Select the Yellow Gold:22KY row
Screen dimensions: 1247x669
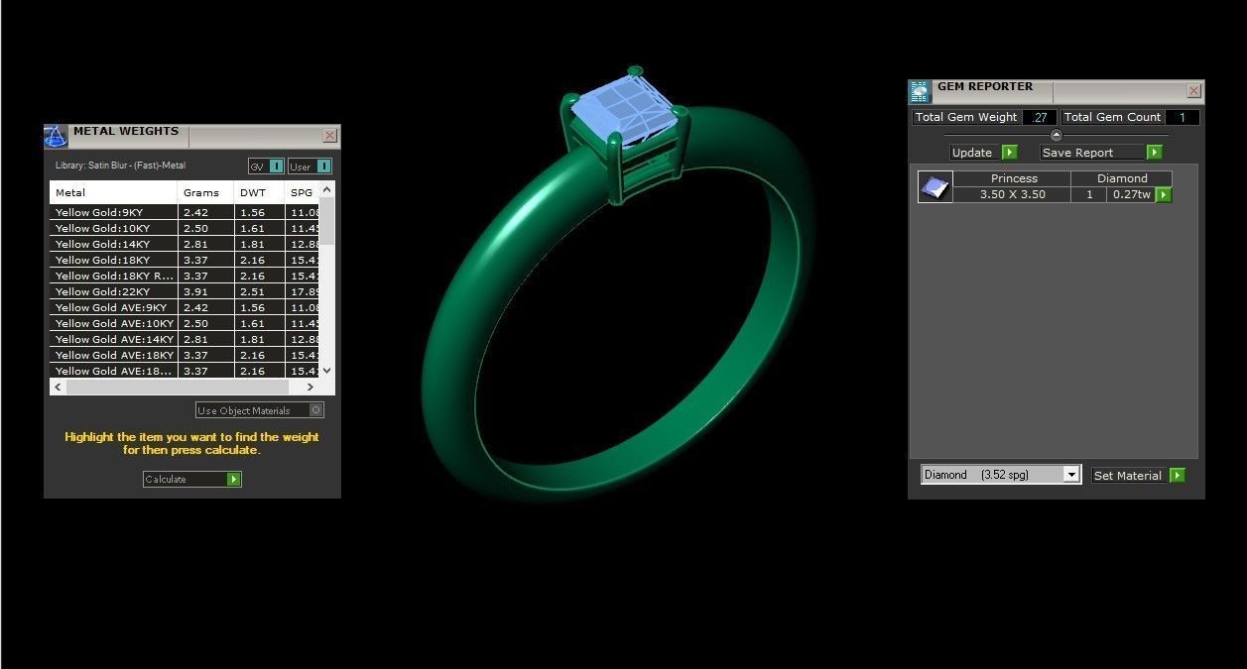point(185,291)
